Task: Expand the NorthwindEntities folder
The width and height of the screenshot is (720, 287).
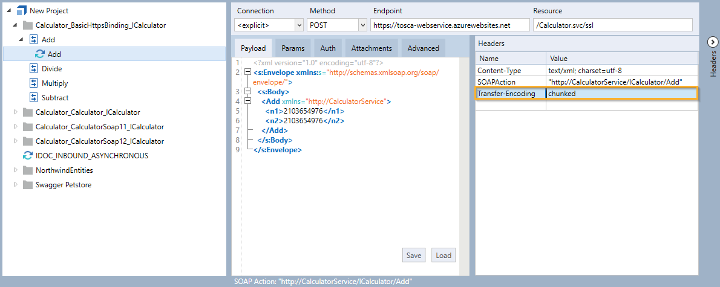Action: (16, 170)
